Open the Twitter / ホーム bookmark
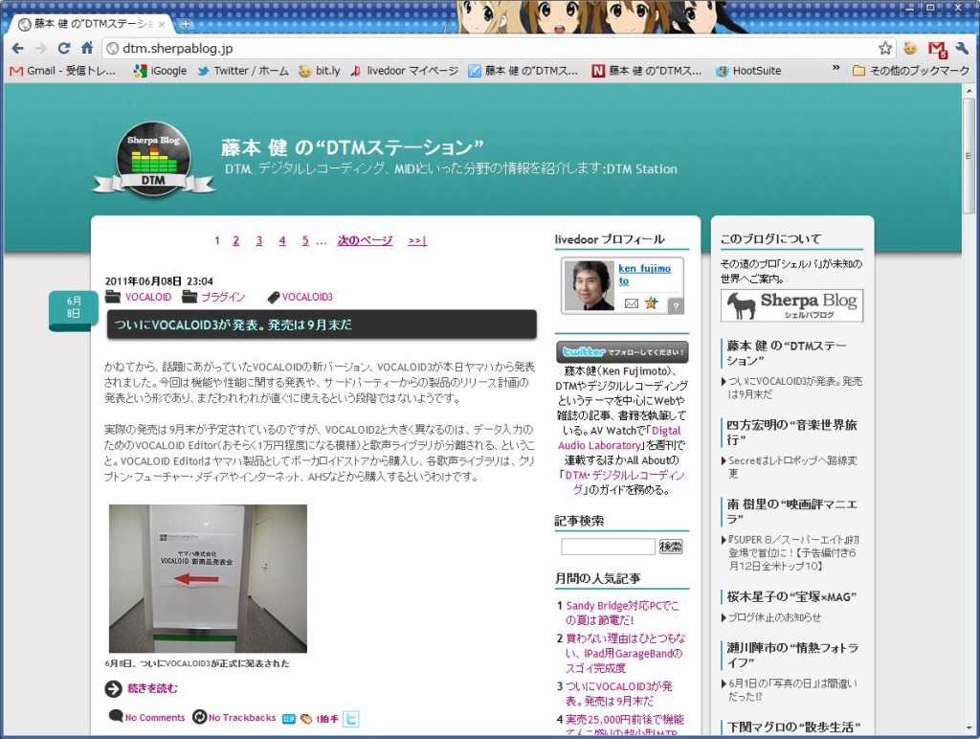The width and height of the screenshot is (980, 739). 242,71
